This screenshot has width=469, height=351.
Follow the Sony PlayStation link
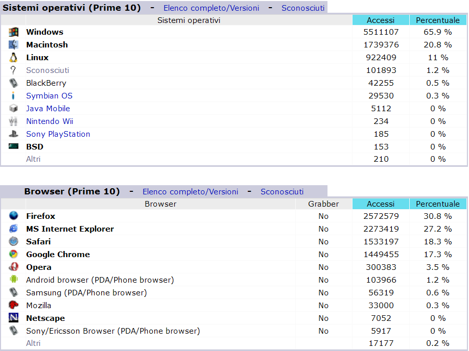pos(58,134)
